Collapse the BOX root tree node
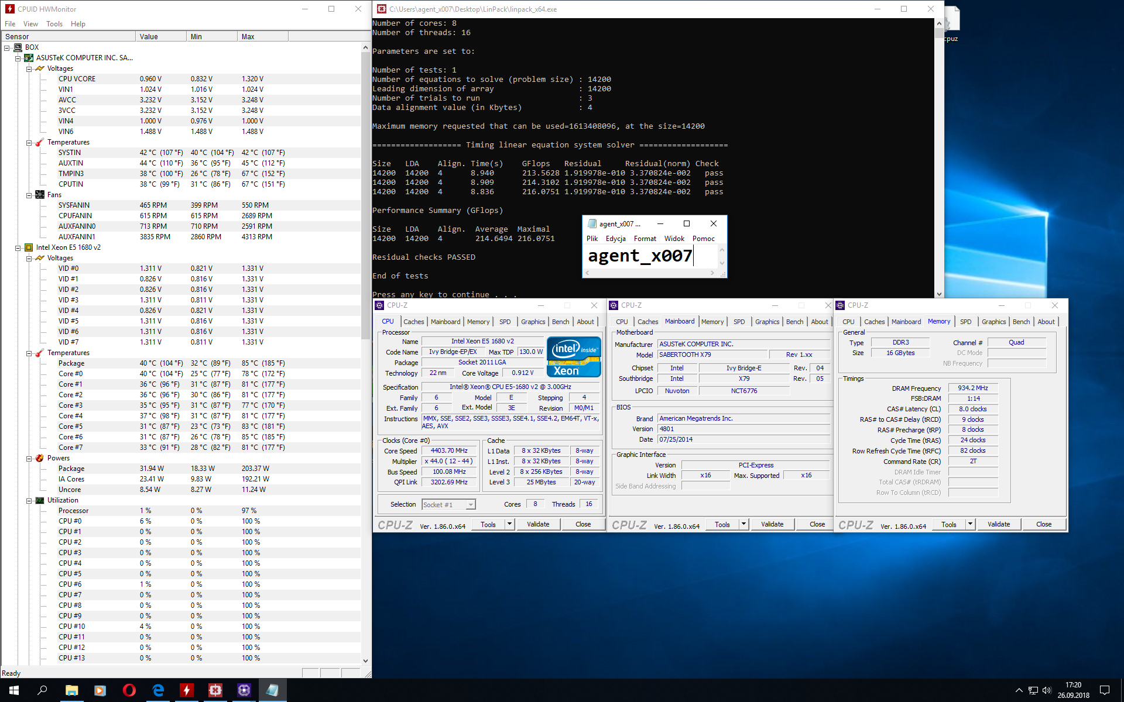Viewport: 1124px width, 702px height. click(x=7, y=47)
